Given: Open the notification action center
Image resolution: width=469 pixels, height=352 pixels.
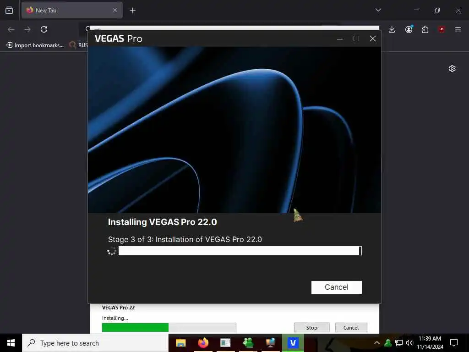Looking at the screenshot, I should (454, 343).
